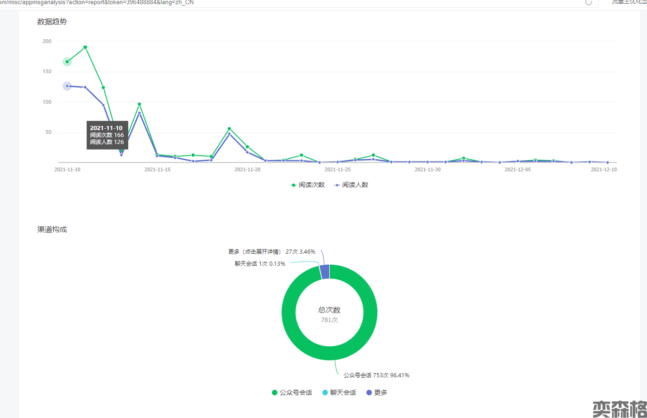Click the green peak point just before 2021-11-15
This screenshot has height=418, width=647.
tap(139, 104)
